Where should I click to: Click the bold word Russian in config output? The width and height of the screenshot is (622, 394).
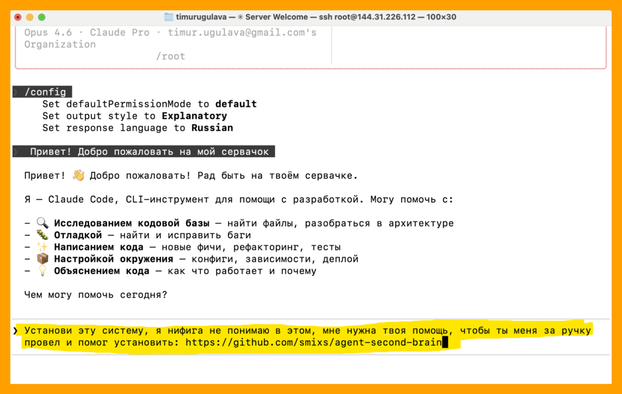(212, 128)
